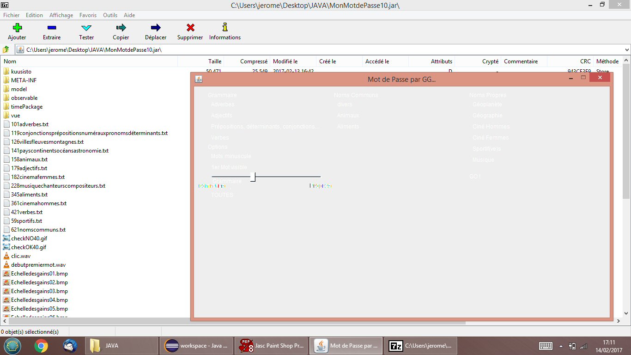Screen dimensions: 631x355
Task: Toggle the Mots minuscule option
Action: (231, 156)
